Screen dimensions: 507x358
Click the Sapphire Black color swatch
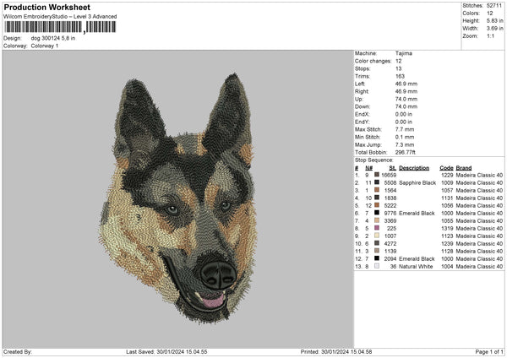pos(377,182)
